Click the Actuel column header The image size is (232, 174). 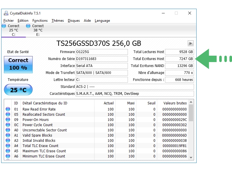pyautogui.click(x=105, y=103)
